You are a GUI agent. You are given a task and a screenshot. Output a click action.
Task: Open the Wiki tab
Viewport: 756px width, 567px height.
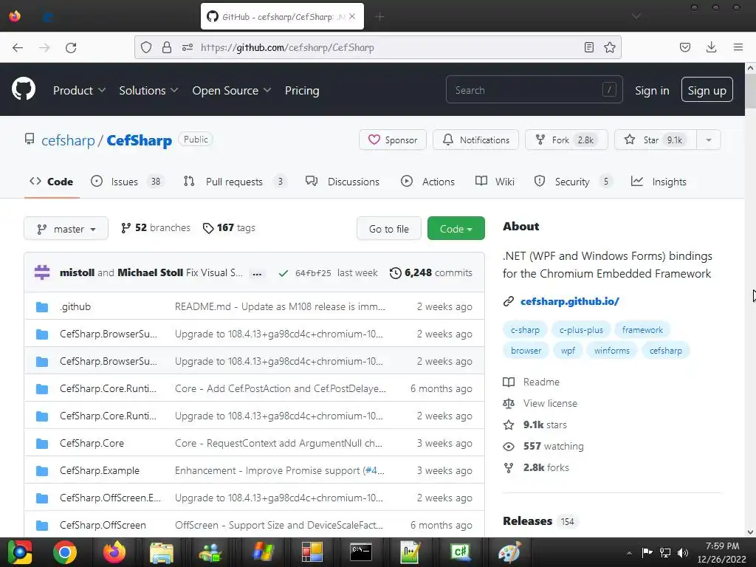[x=495, y=182]
